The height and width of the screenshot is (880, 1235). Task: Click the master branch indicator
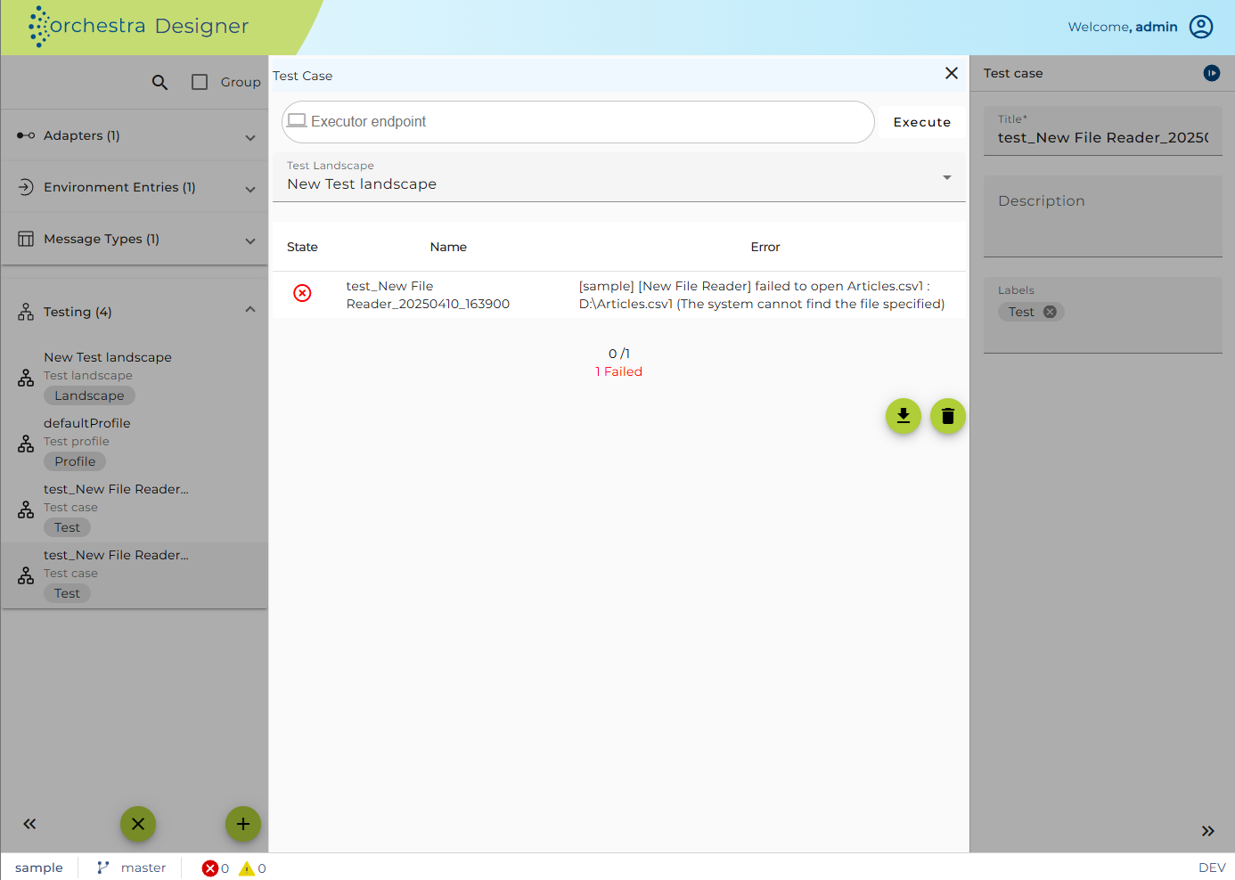(x=131, y=868)
